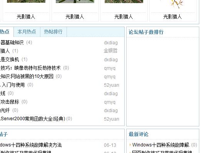Click author qmyq on 攻击鼠标 row

110,102
